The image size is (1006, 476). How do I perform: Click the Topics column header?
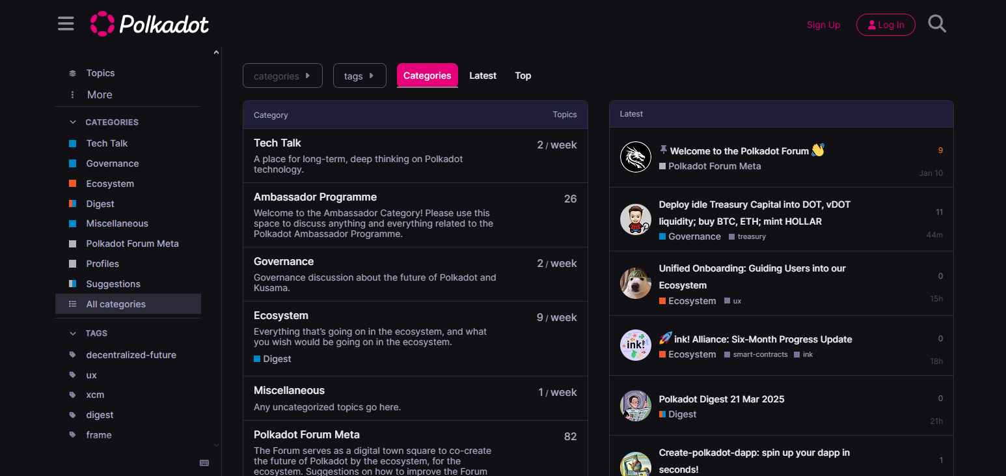[x=565, y=115]
